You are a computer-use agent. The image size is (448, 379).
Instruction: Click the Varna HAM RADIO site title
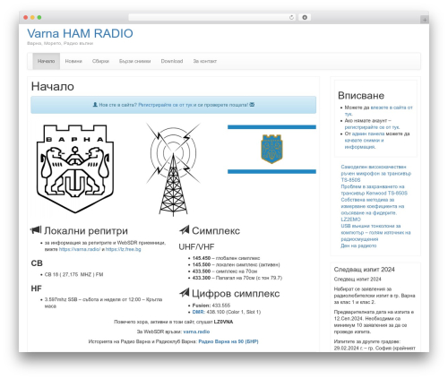point(80,33)
